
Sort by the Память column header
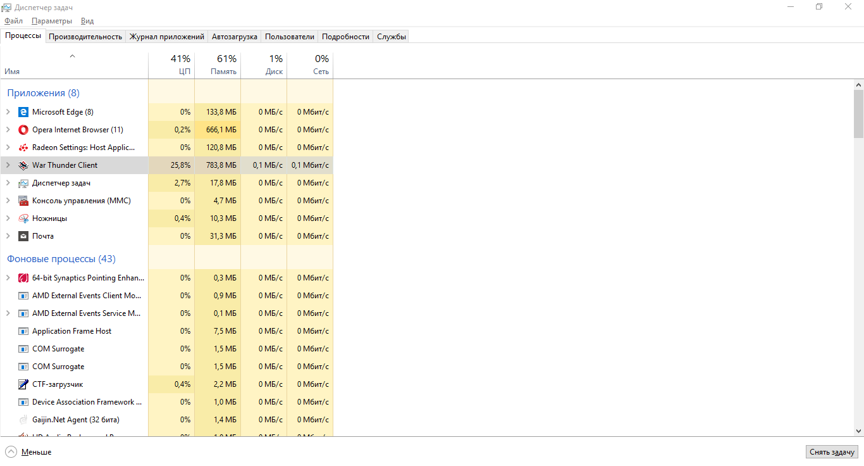point(218,65)
